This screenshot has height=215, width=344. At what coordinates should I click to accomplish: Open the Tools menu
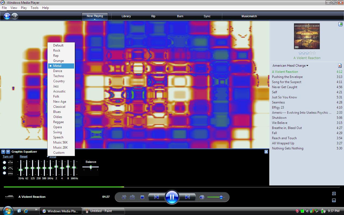point(34,8)
